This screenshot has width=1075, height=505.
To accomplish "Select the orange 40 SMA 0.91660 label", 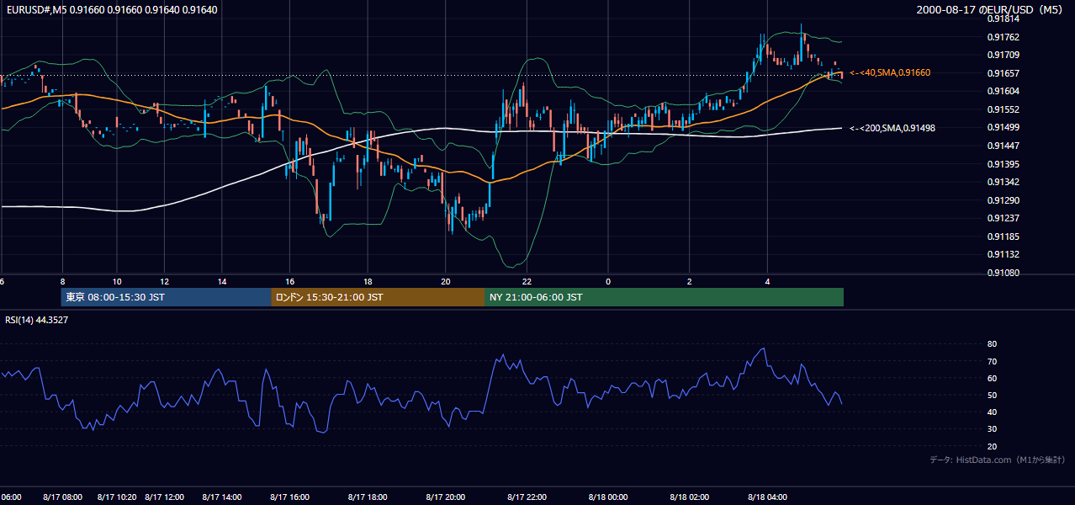I will pos(890,73).
